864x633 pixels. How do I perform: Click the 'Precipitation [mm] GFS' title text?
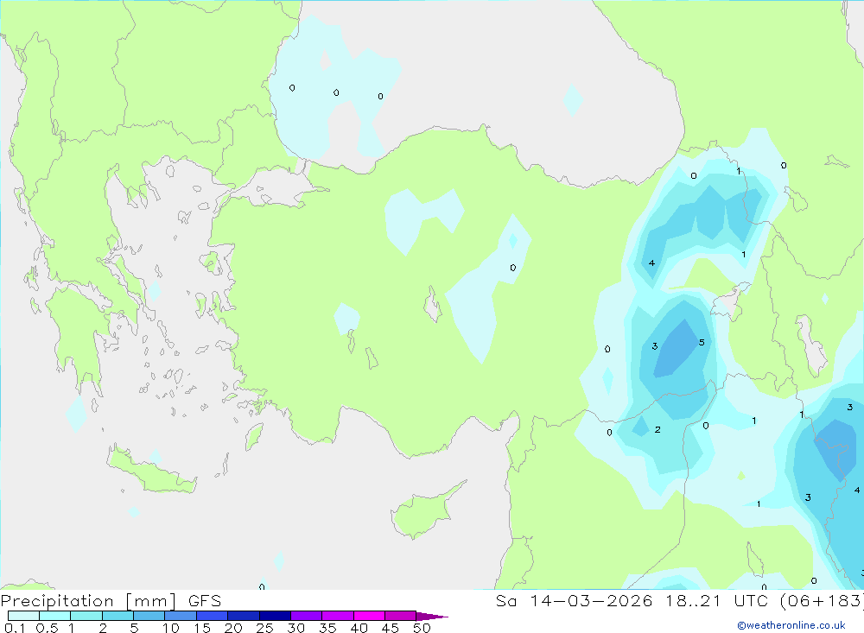point(111,601)
